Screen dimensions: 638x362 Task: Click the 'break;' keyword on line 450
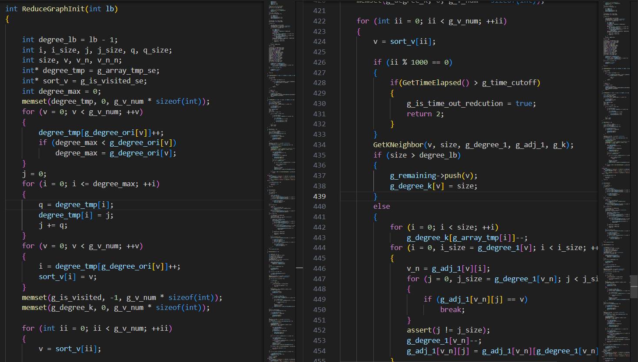[x=452, y=309]
